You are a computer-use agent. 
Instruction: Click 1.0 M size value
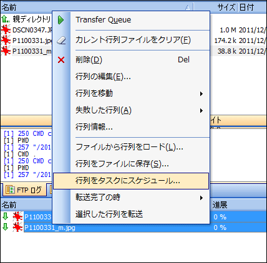[x=228, y=30]
